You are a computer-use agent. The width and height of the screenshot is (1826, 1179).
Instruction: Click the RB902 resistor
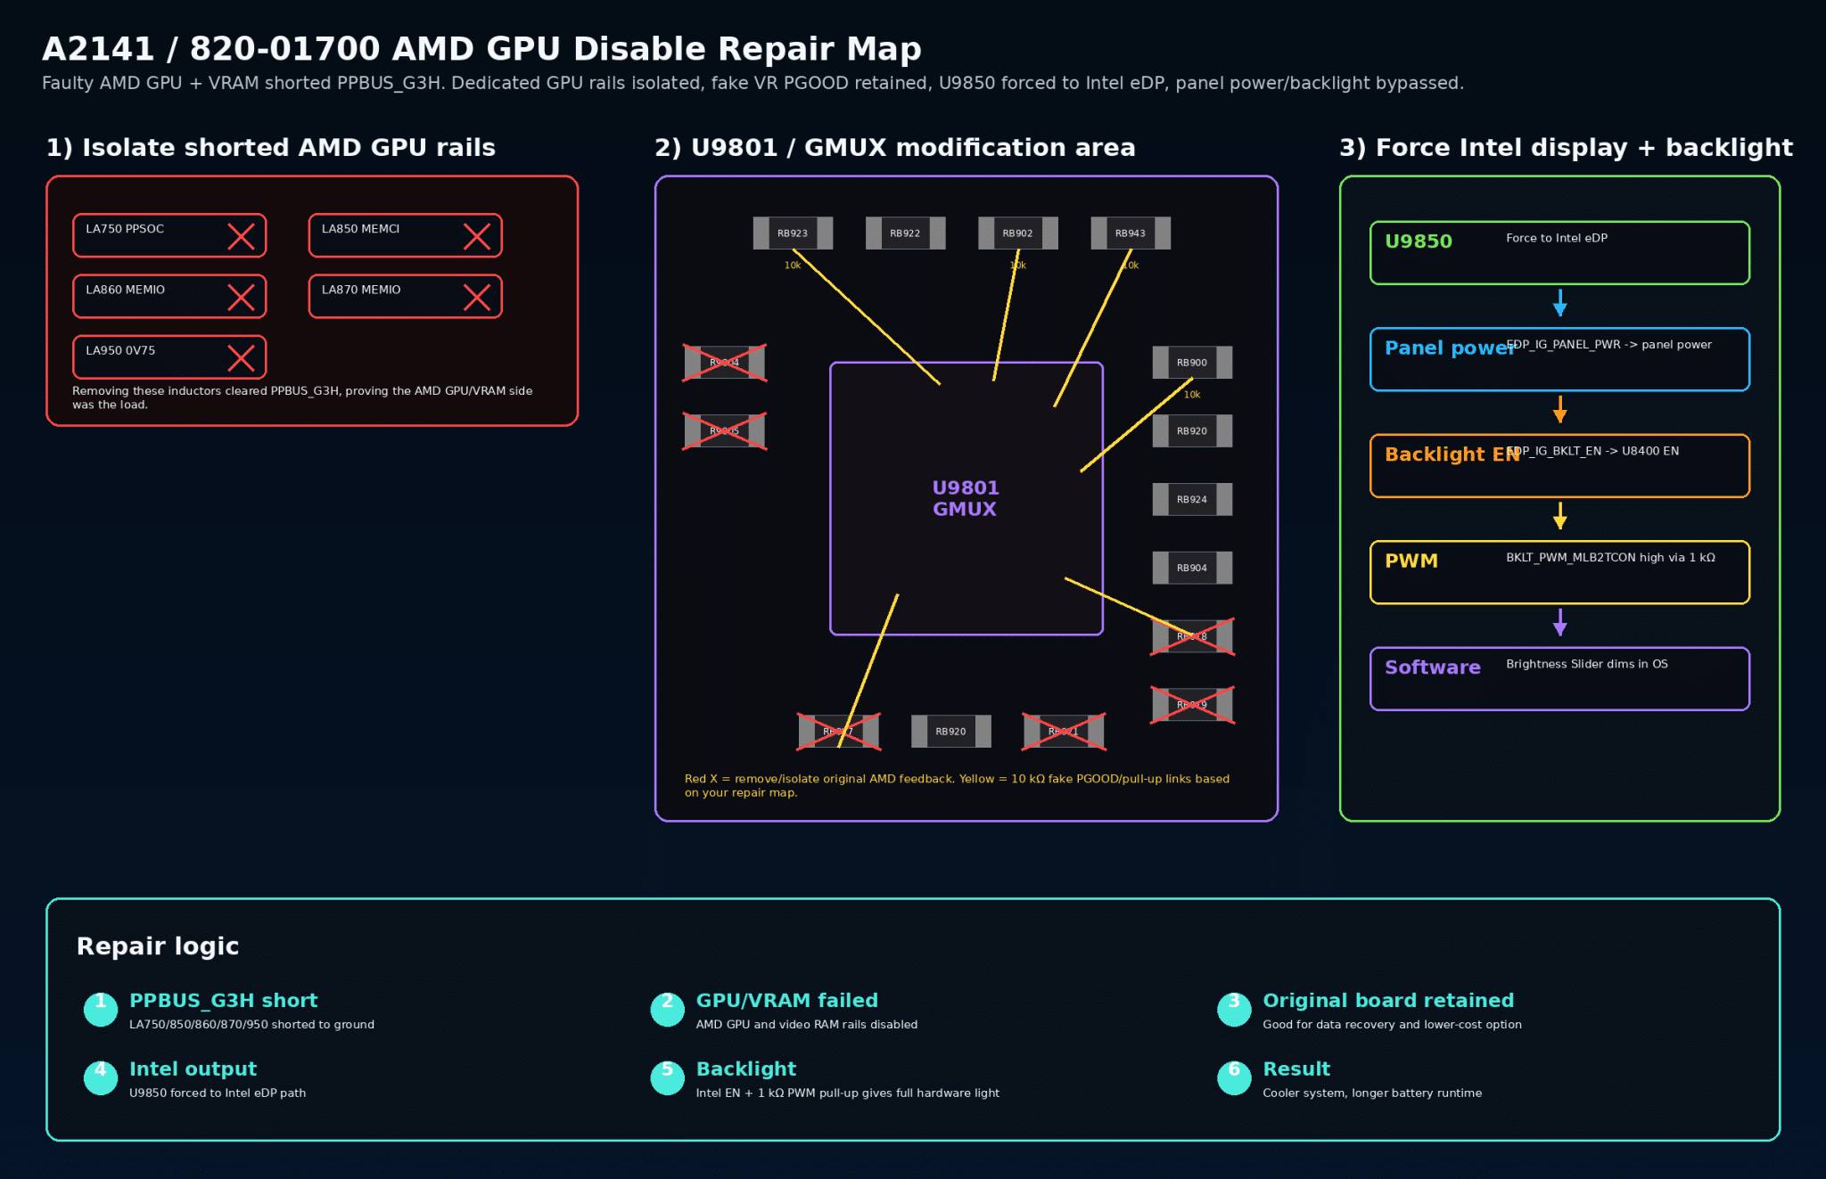coord(1017,233)
